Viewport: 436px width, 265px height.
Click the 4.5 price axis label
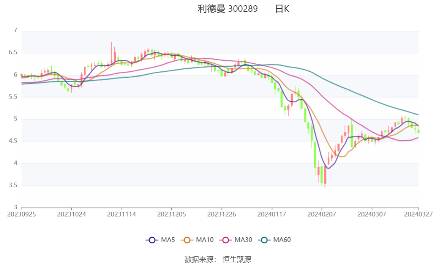tap(13, 141)
